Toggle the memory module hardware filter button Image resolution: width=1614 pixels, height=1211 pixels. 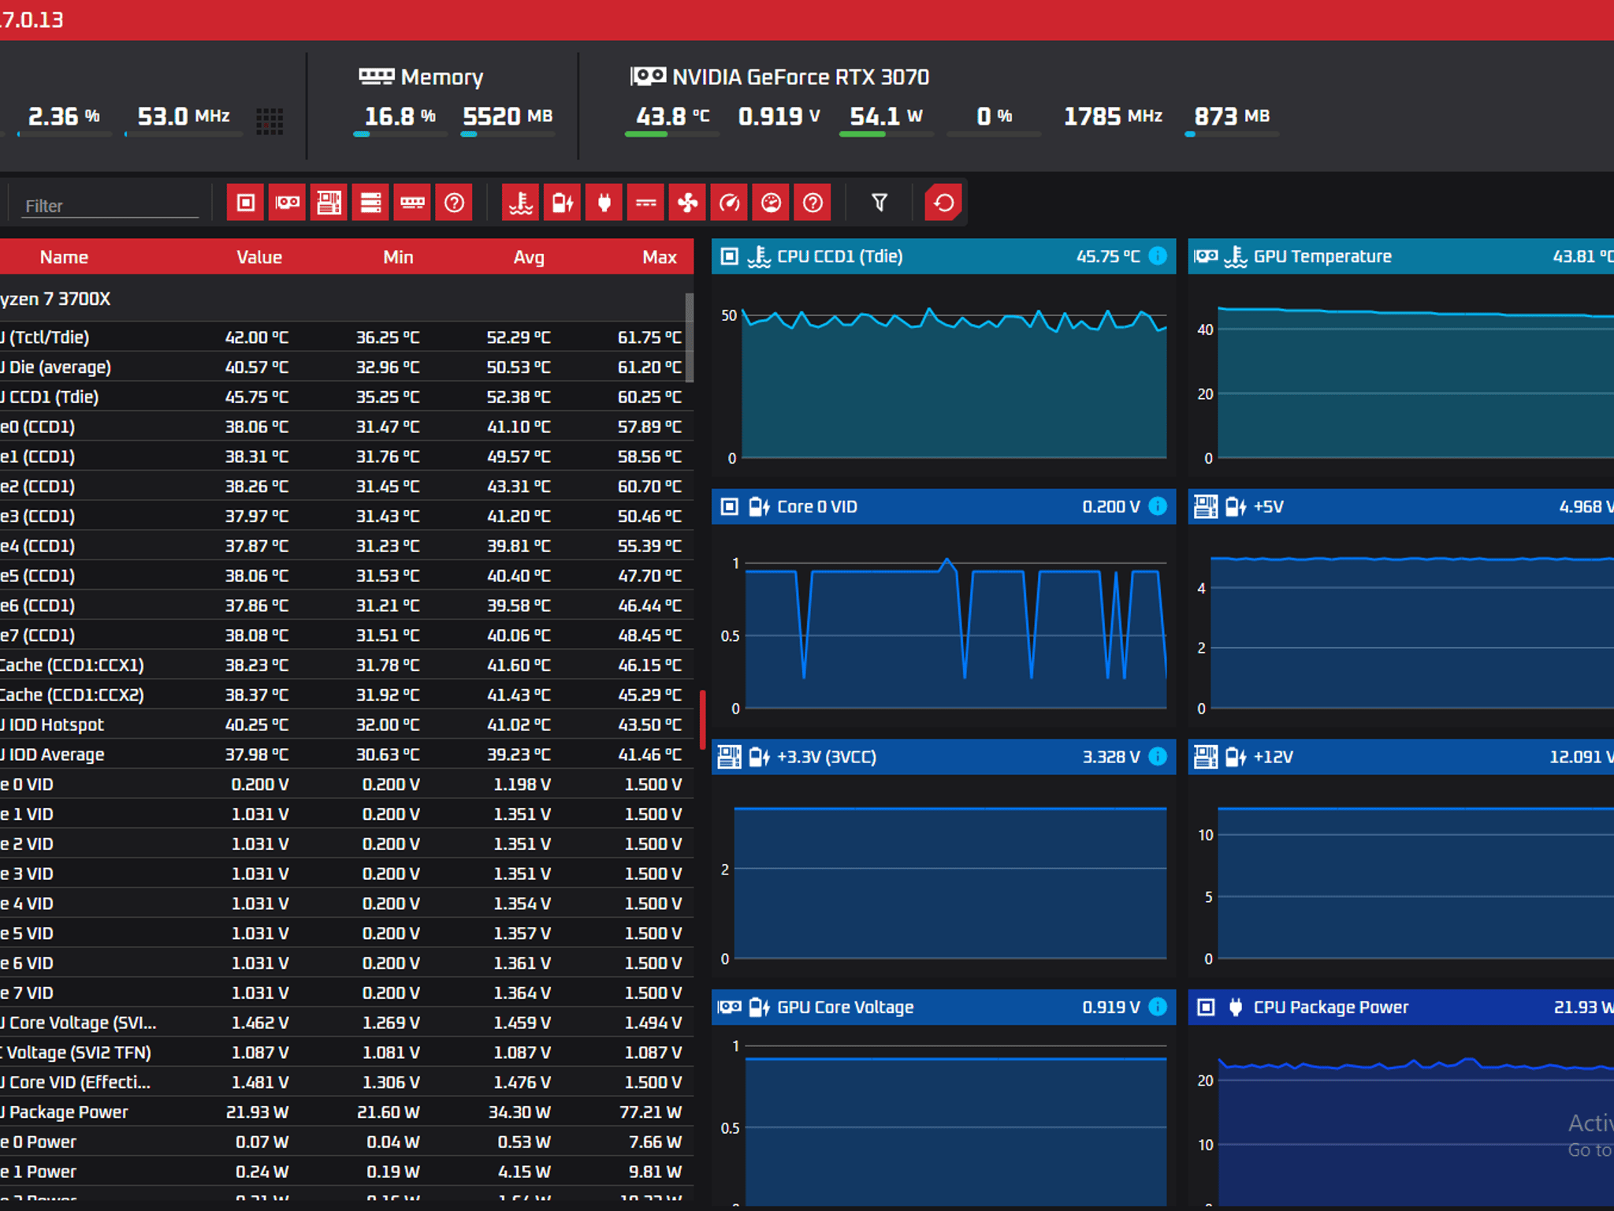coord(412,203)
